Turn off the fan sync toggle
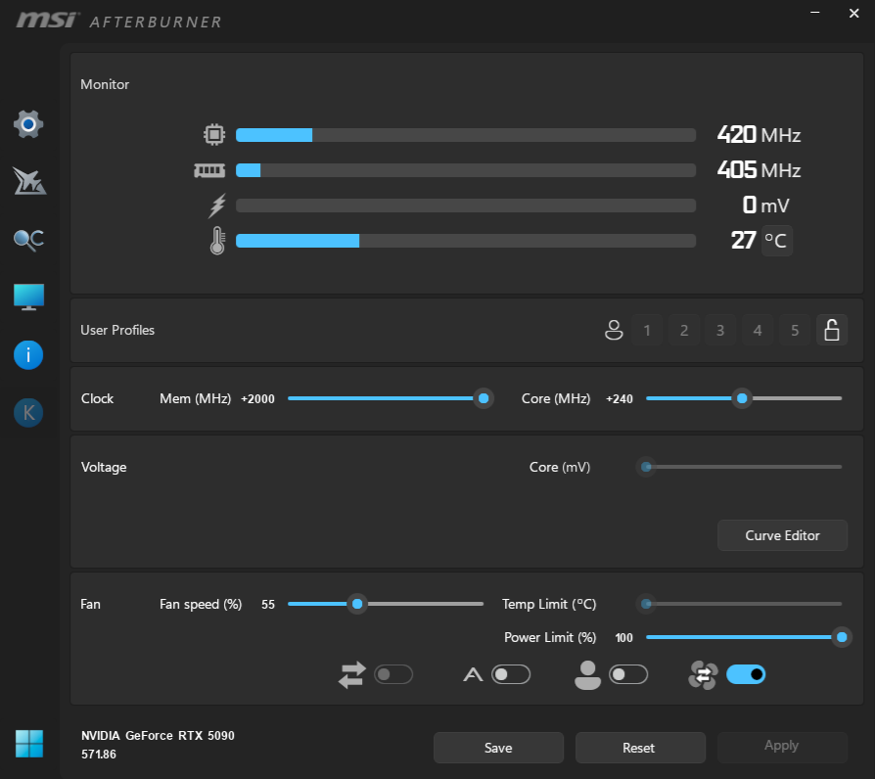This screenshot has width=875, height=779. [746, 674]
